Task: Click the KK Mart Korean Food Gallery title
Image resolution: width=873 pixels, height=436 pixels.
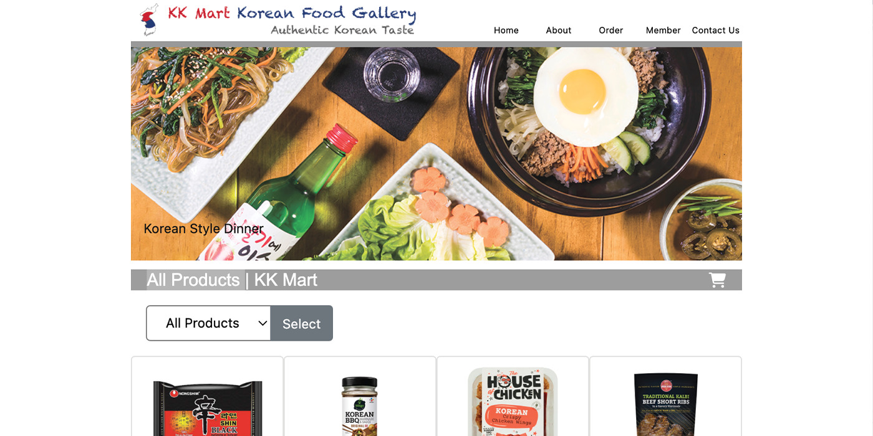Action: [292, 12]
